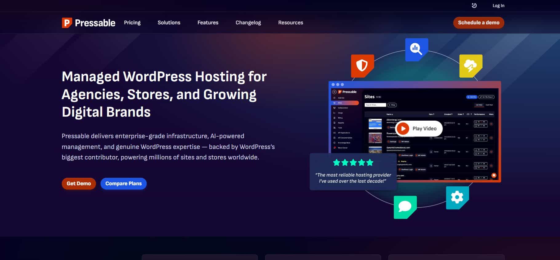Open the Pricing menu item
Screen dimensions: 560x260
tap(132, 22)
